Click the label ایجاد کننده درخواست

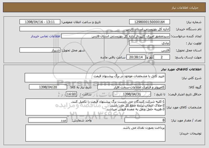pyautogui.click(x=186, y=36)
